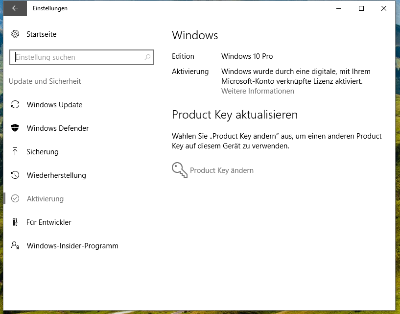
Task: Select the Sicherung upload arrow icon
Action: click(x=15, y=151)
